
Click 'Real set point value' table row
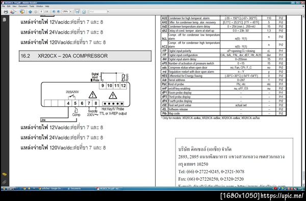click(x=224, y=105)
